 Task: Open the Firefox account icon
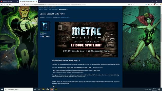tap(157, 5)
